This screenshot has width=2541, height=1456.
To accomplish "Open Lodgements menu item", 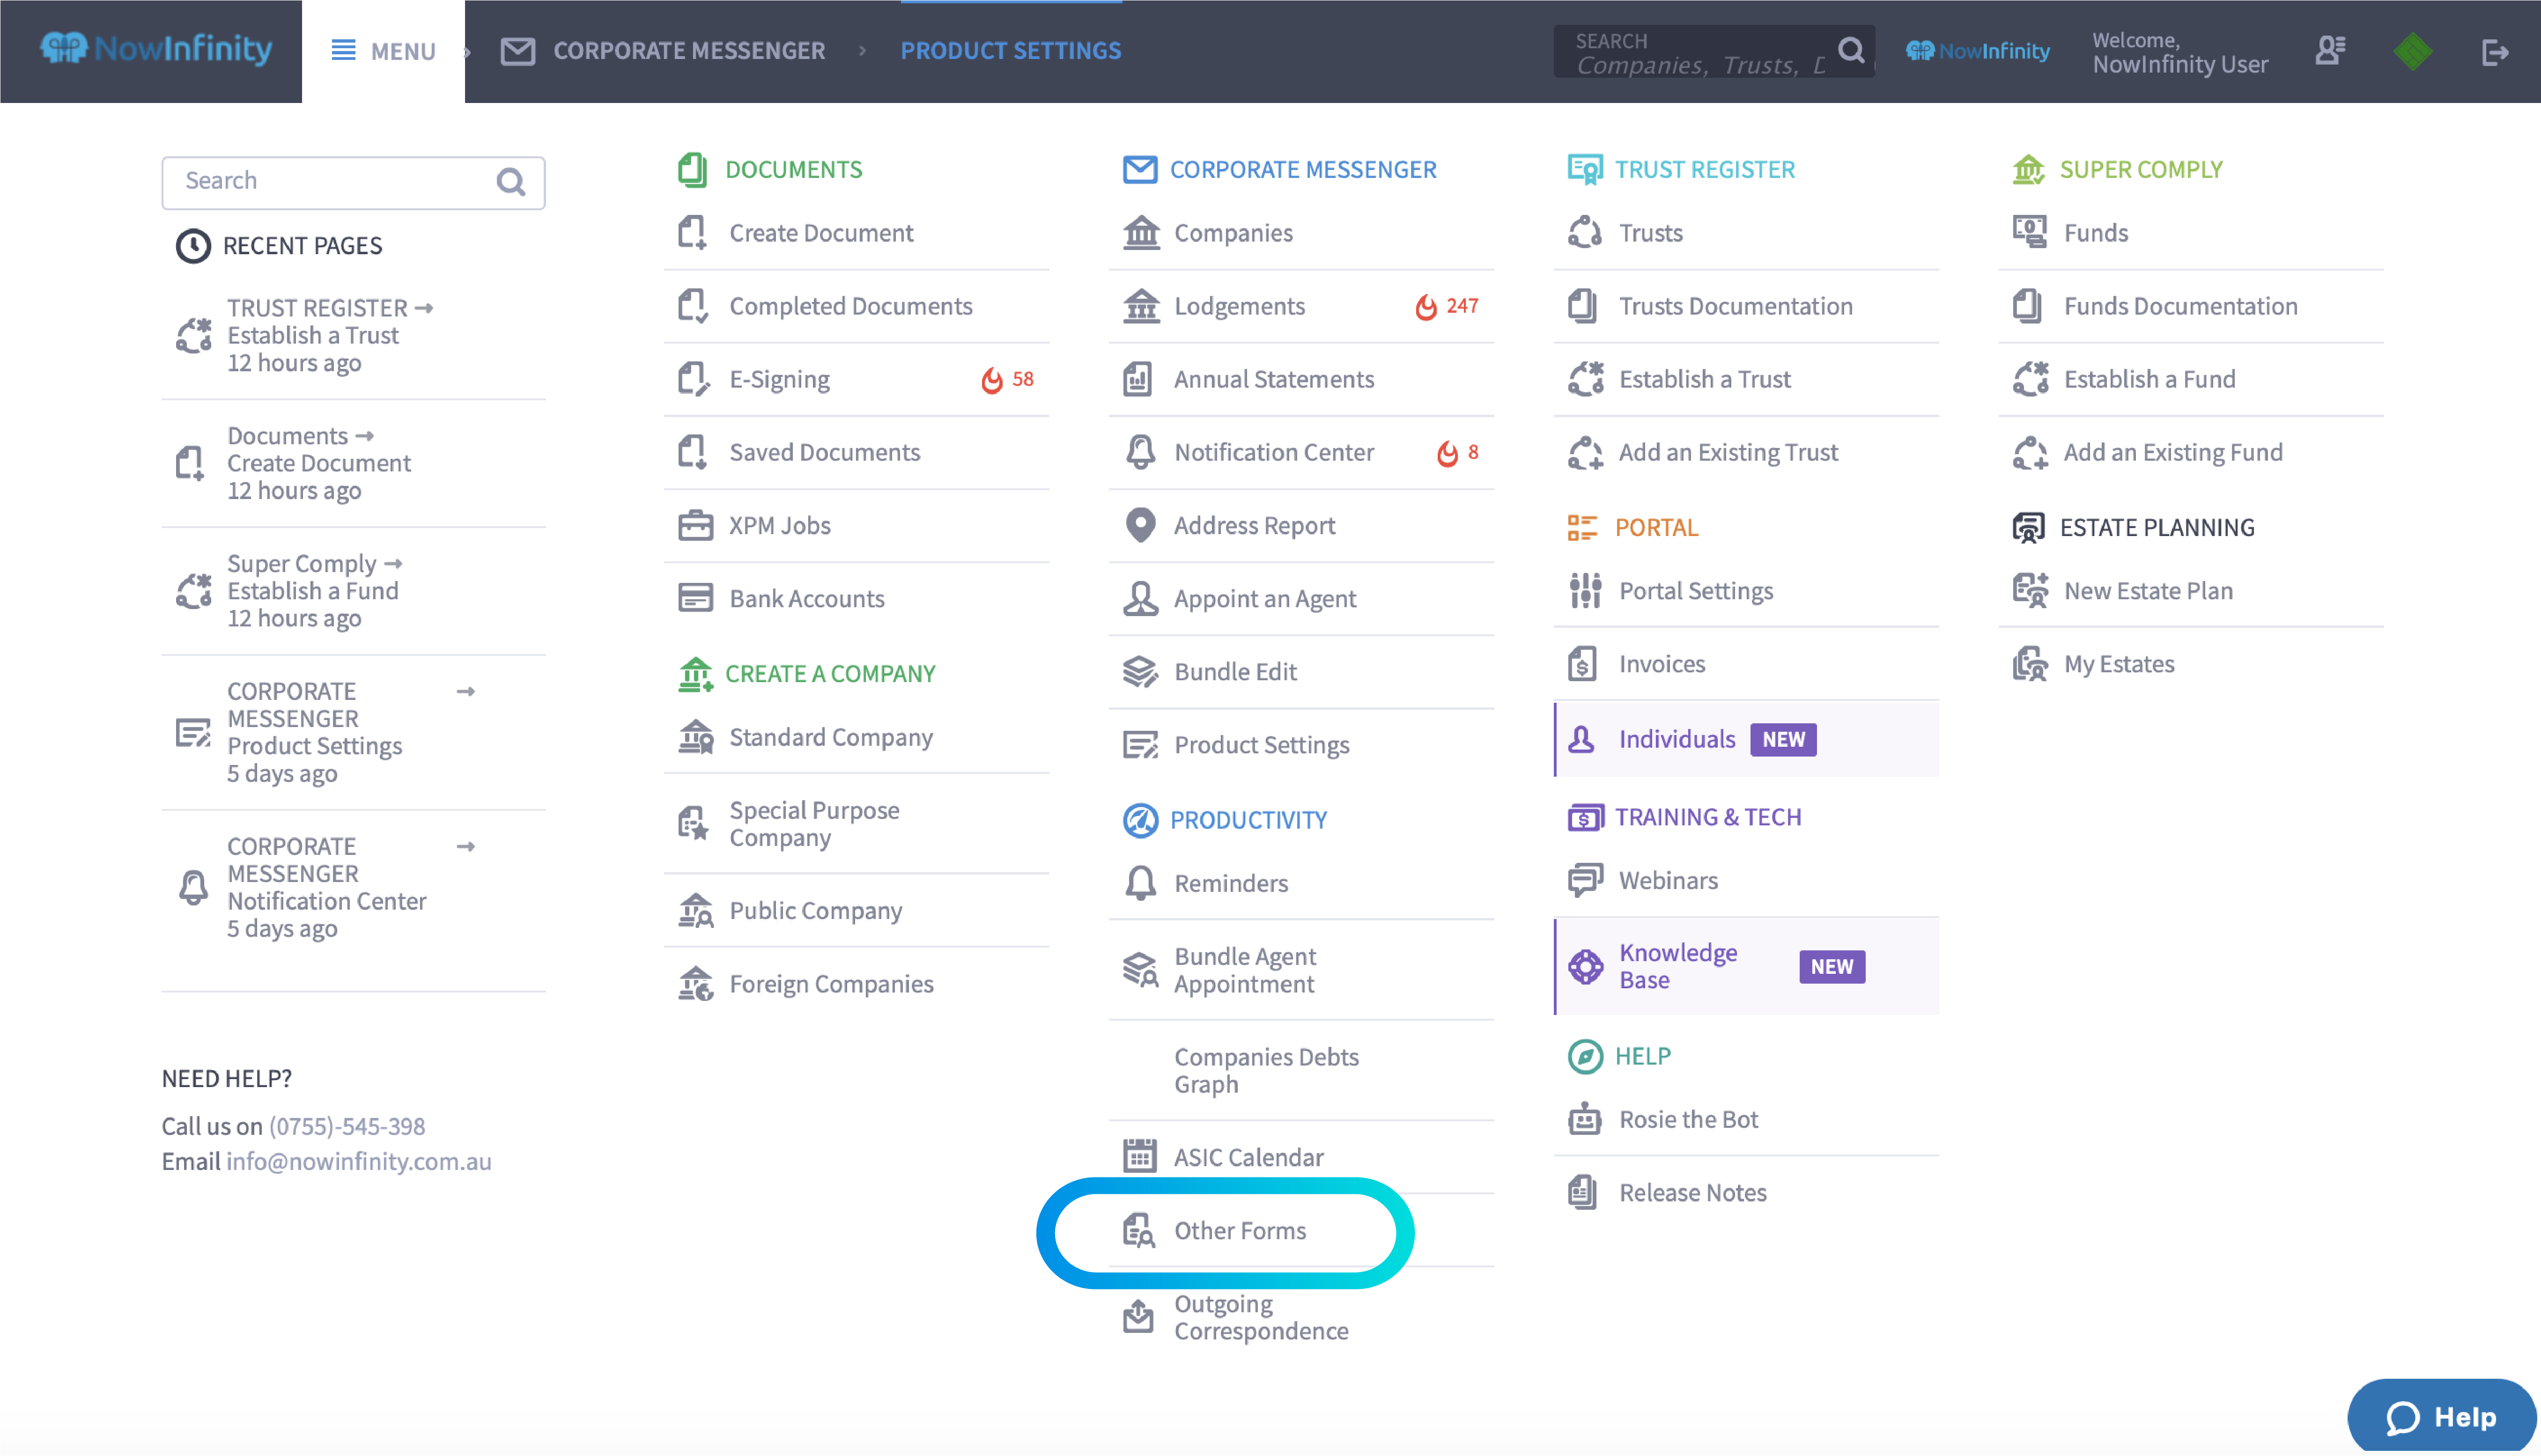I will tap(1301, 306).
